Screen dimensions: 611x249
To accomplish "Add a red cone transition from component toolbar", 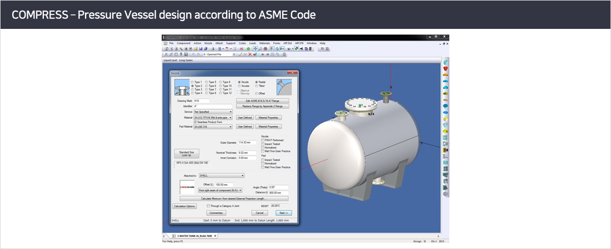I will (x=446, y=68).
